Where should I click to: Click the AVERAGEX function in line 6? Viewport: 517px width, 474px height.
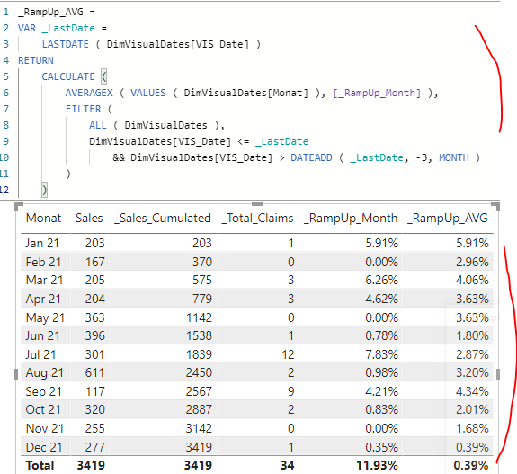(x=89, y=93)
